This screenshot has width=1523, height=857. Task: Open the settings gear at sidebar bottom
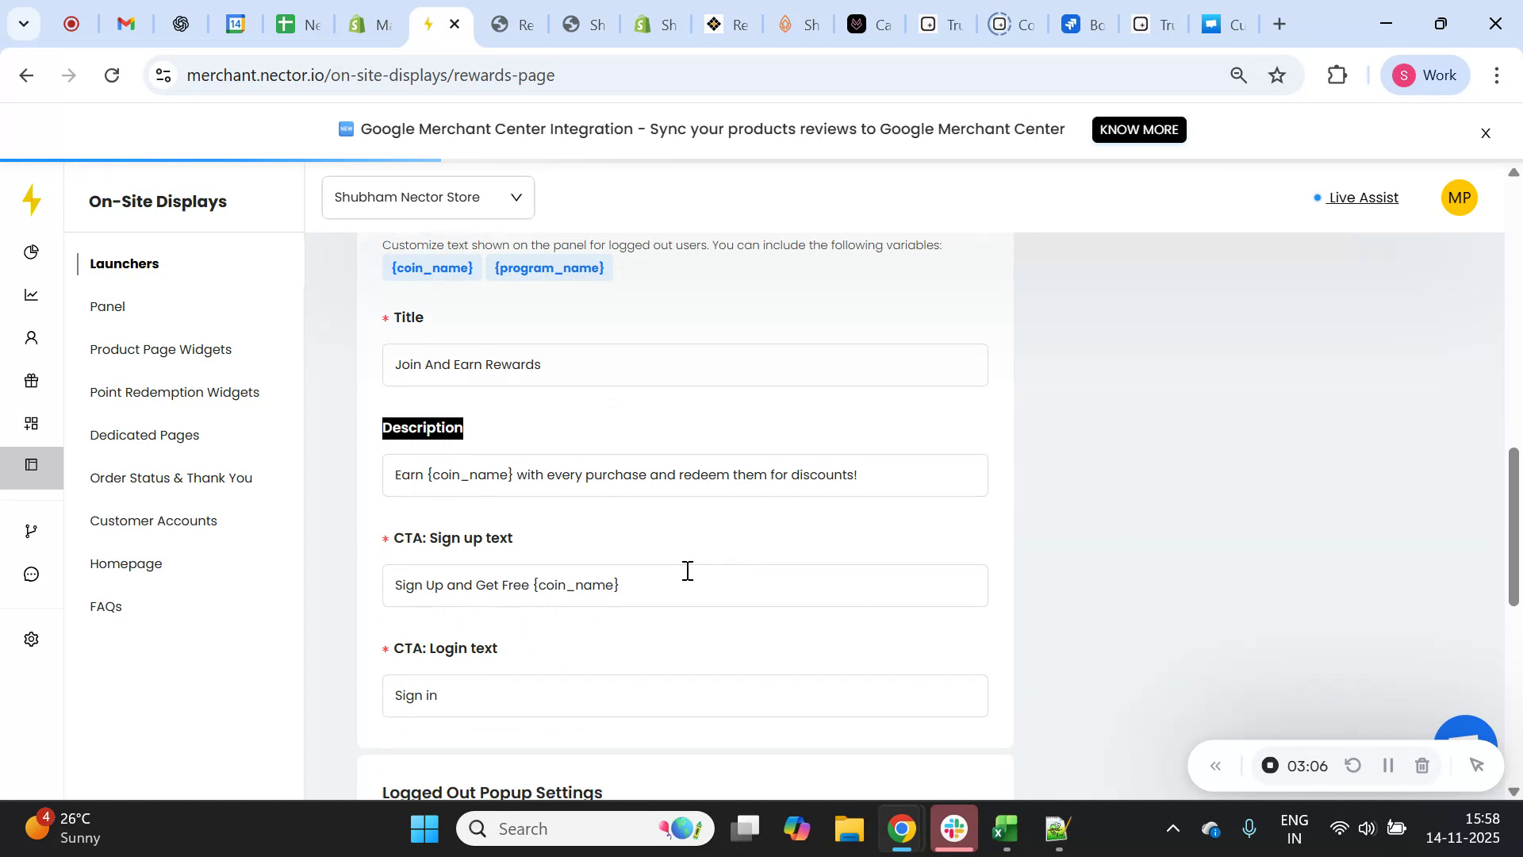[x=32, y=639]
